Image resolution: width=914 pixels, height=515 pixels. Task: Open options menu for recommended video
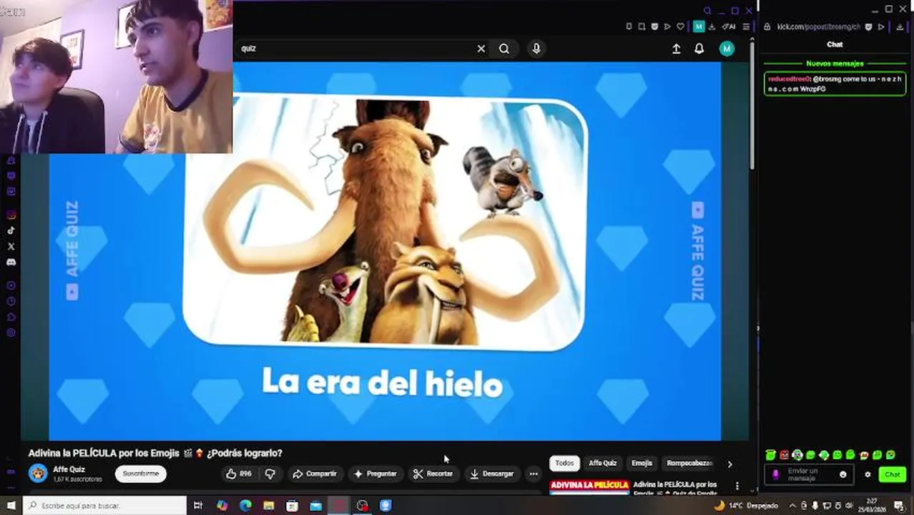pyautogui.click(x=737, y=486)
